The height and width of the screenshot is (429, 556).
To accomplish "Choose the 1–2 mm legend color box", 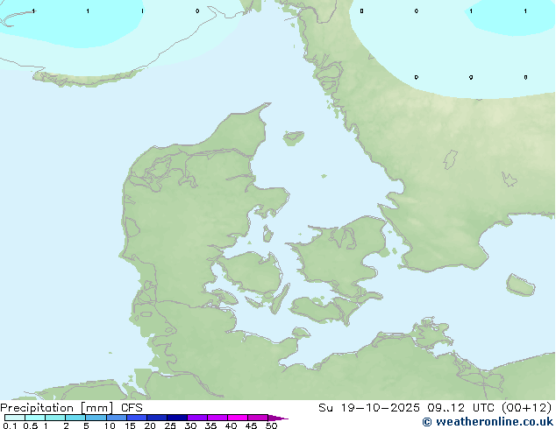I will pyautogui.click(x=55, y=418).
